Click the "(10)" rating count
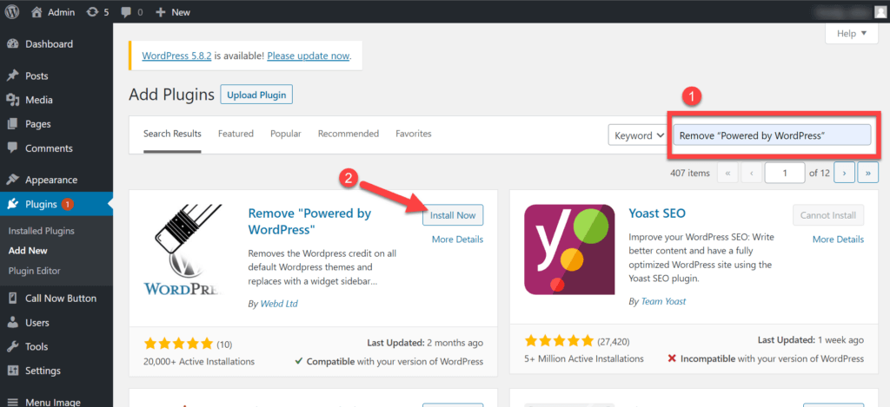 coord(224,344)
